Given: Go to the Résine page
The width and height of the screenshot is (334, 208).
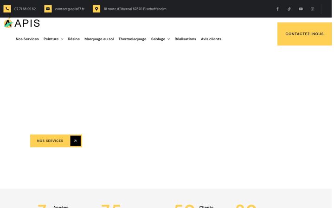Looking at the screenshot, I should point(74,39).
